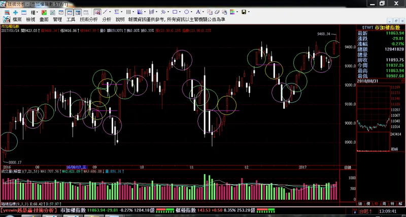Select the eraser tool
The height and width of the screenshot is (217, 406).
pos(217,12)
